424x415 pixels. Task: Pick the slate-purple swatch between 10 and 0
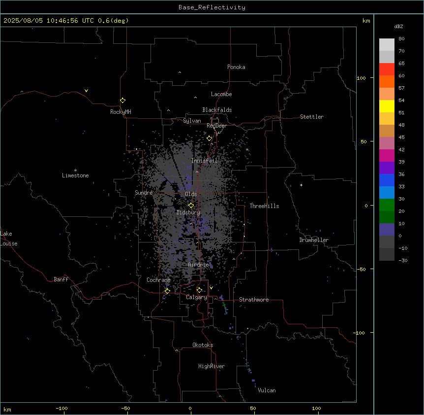coord(387,230)
